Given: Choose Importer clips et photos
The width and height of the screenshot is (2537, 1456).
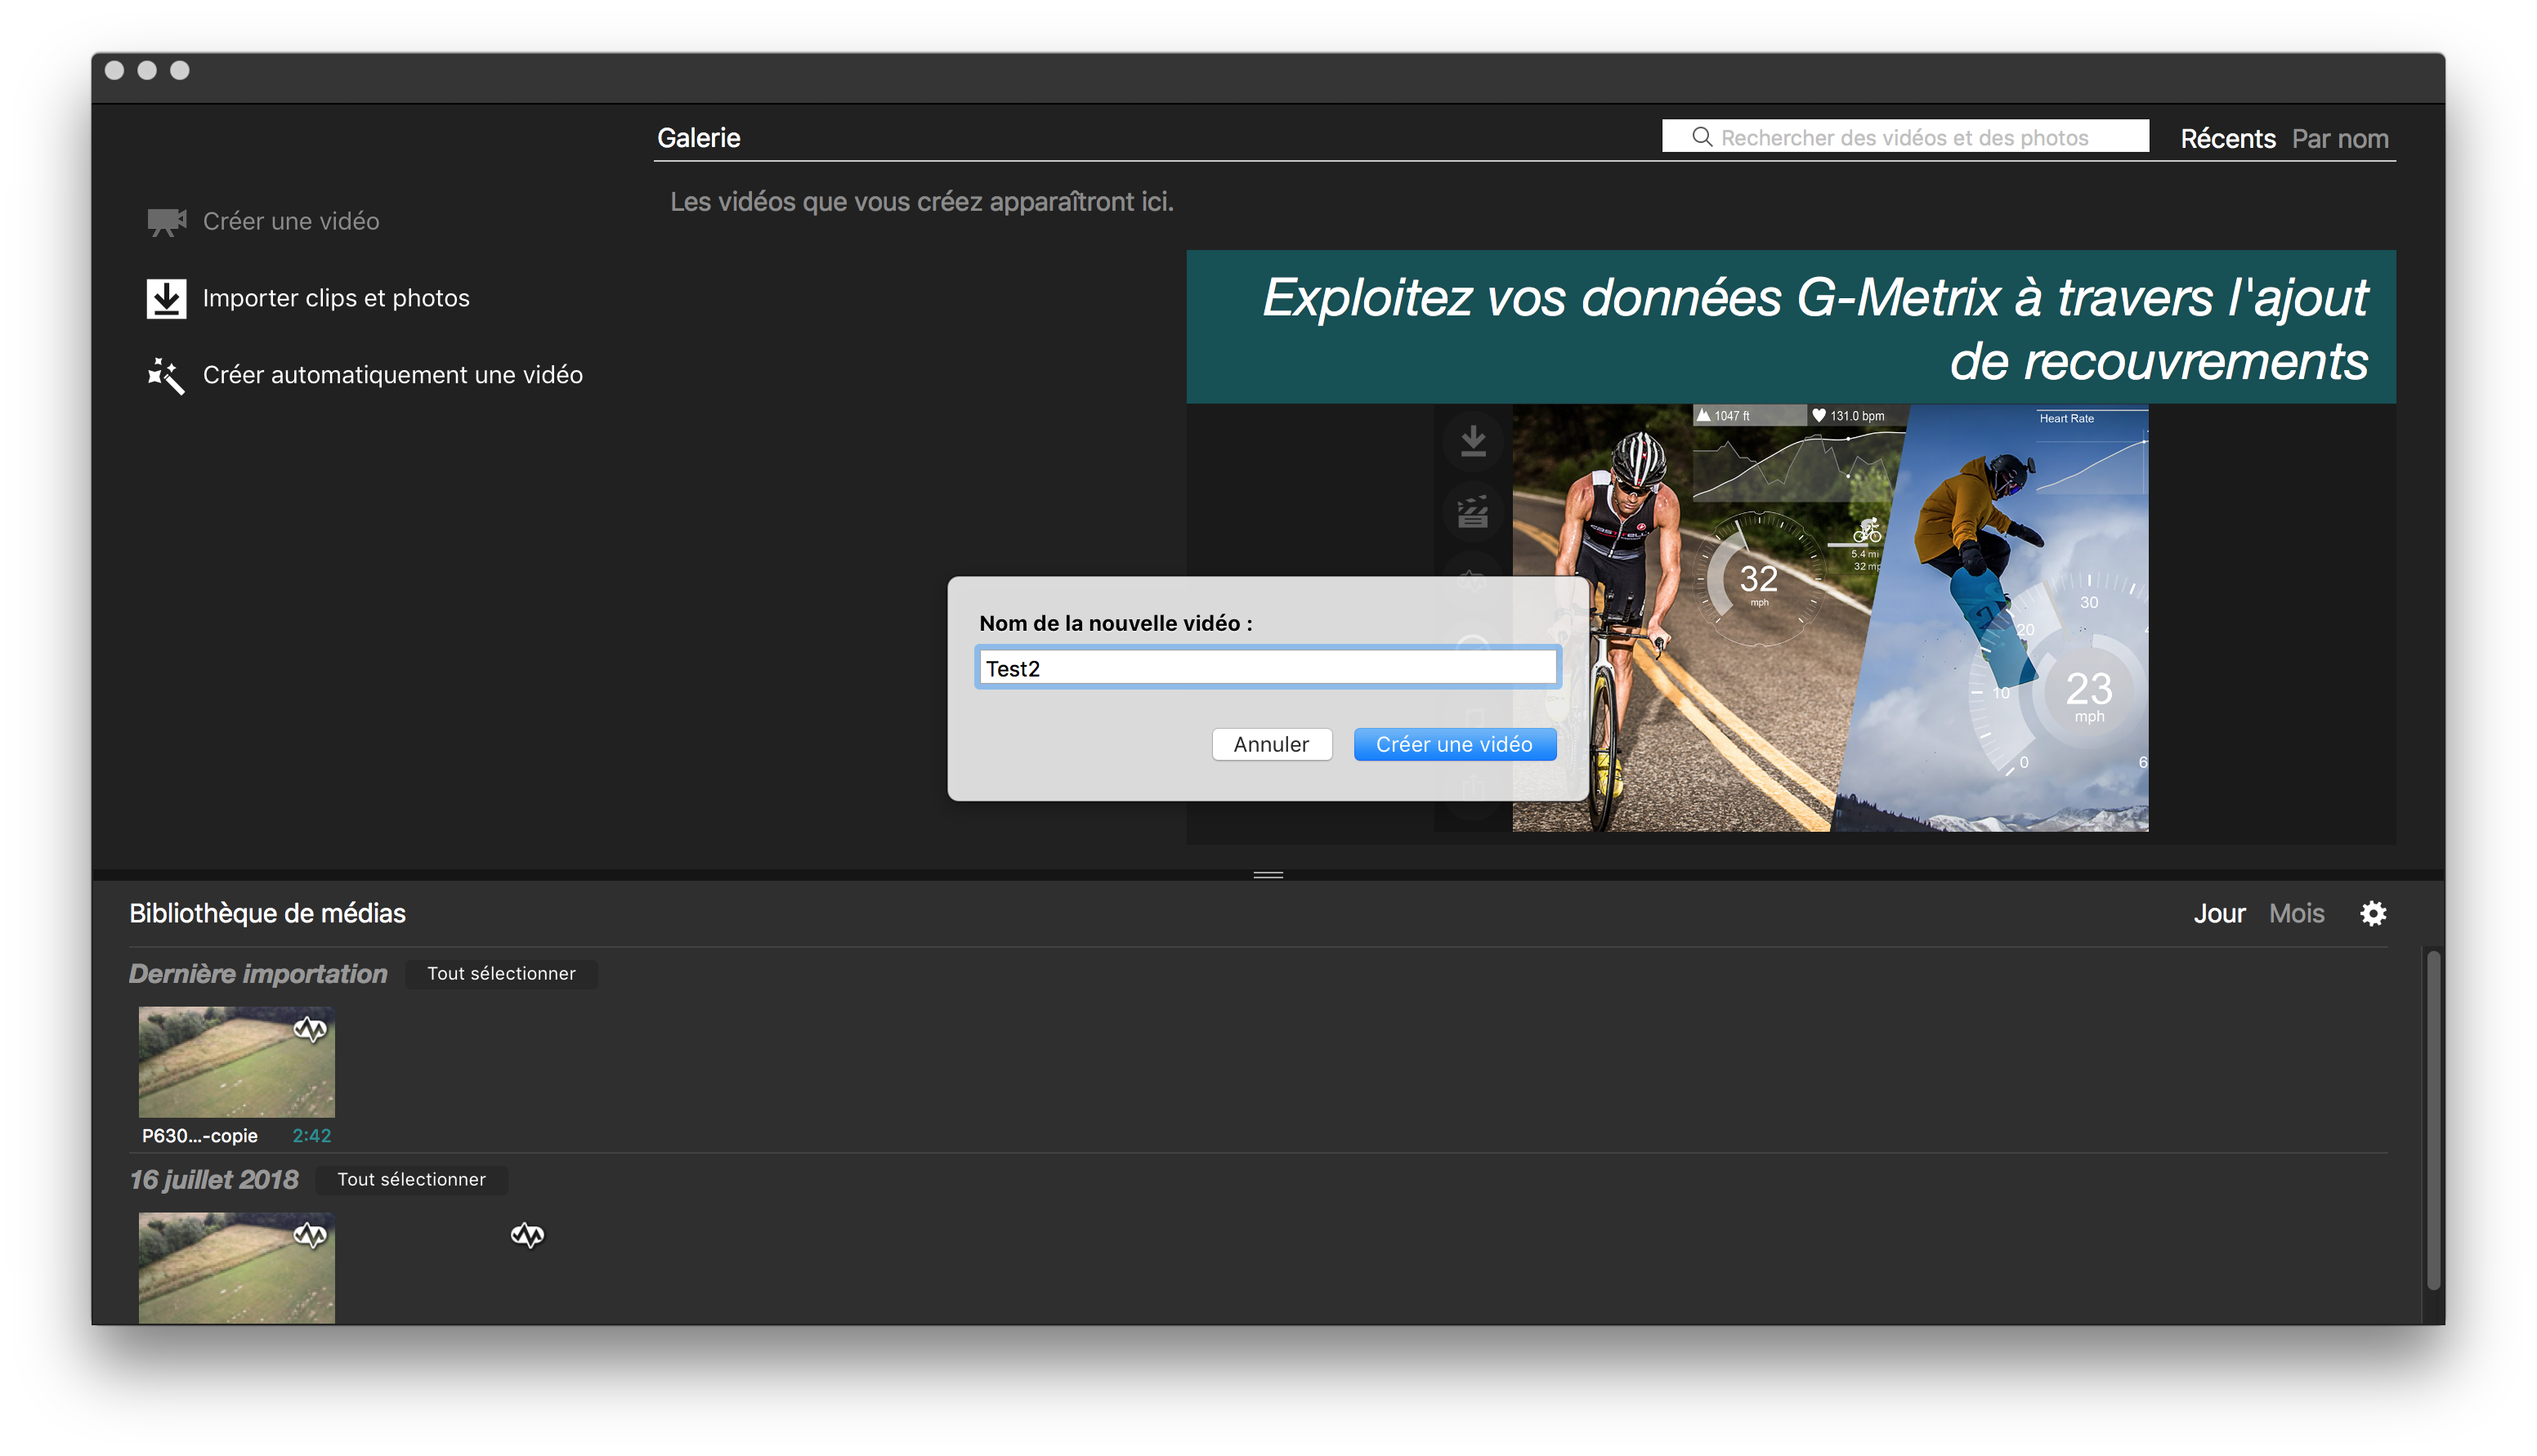Looking at the screenshot, I should tap(308, 298).
